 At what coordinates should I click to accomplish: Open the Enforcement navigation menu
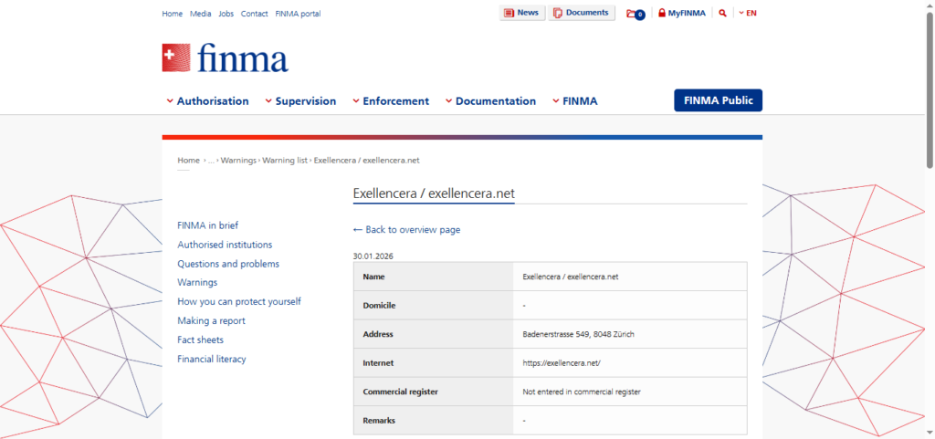[390, 101]
